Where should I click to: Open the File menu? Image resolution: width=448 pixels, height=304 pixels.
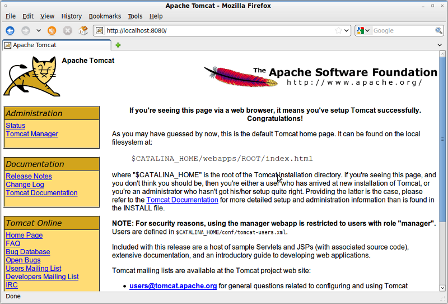[x=11, y=16]
